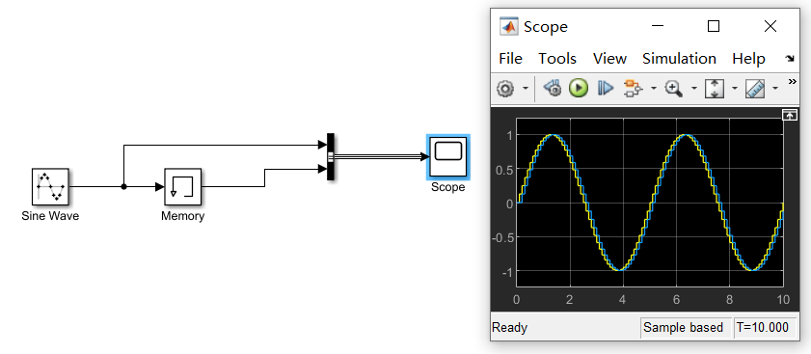Close the Scope window
This screenshot has width=811, height=354.
pyautogui.click(x=770, y=26)
